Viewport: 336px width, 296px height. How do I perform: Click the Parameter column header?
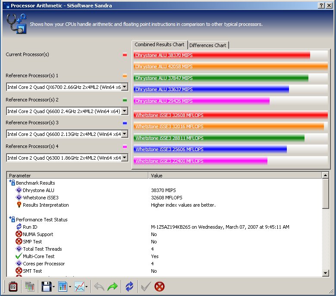[x=78, y=176]
